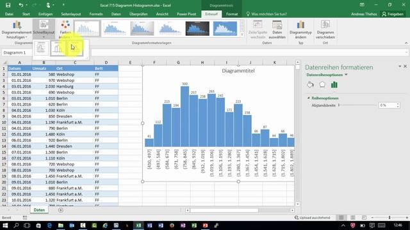The image size is (410, 230).
Task: Open Diagrammelement hinzufügen menu
Action: click(x=17, y=29)
